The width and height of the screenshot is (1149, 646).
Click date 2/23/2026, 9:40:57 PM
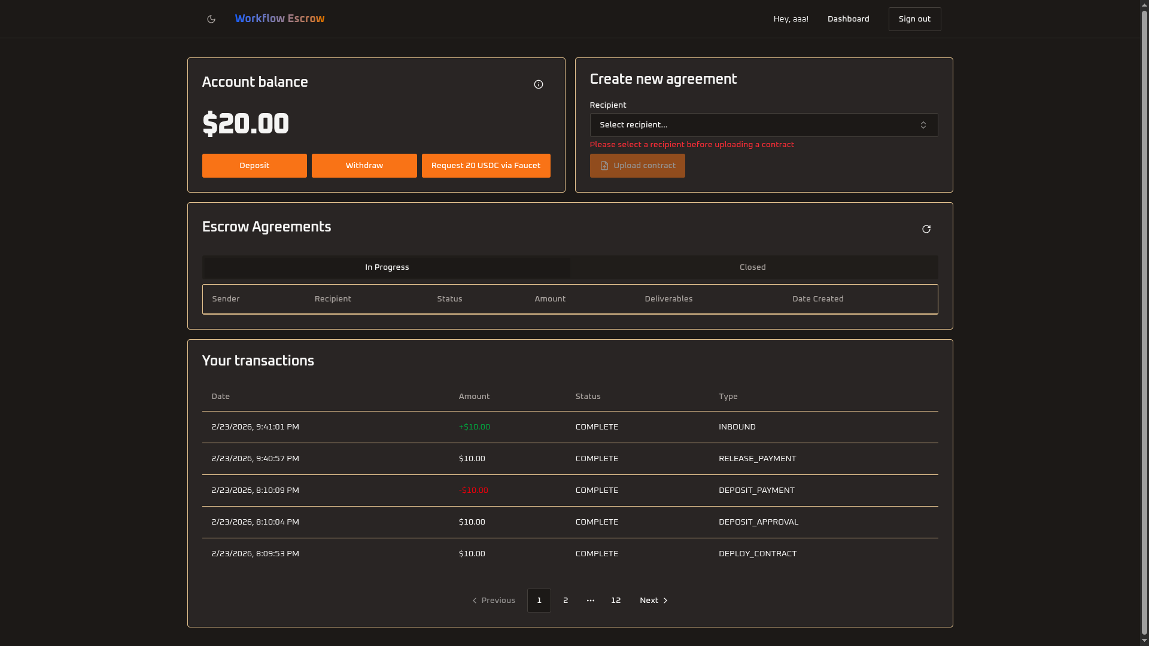click(x=255, y=459)
